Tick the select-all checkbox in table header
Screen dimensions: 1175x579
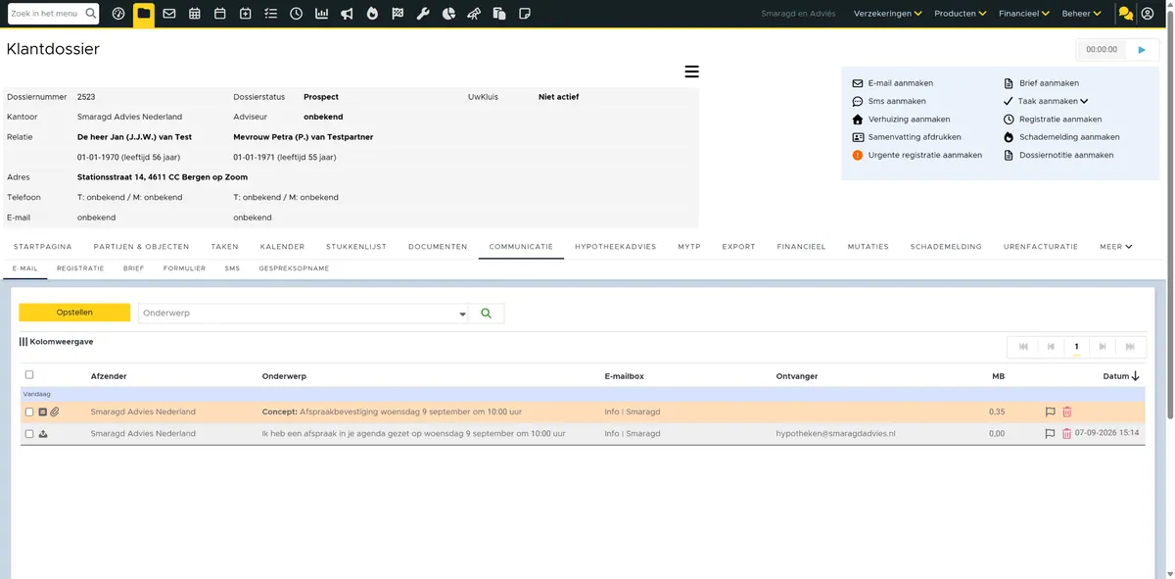point(29,375)
